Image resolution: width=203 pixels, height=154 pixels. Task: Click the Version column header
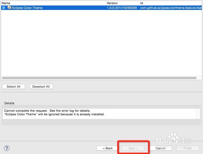pos(123,3)
